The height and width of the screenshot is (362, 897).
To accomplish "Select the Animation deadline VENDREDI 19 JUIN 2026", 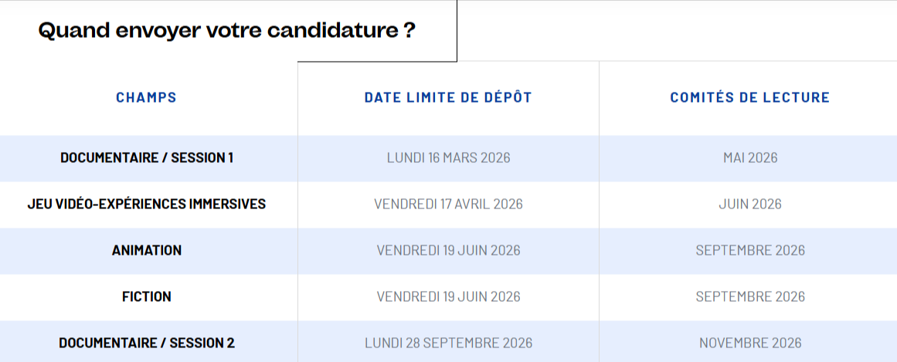I will pos(448,250).
